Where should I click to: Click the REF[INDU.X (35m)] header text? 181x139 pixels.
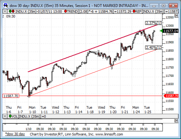point(157,11)
